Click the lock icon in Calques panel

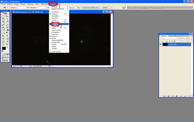[175, 41]
